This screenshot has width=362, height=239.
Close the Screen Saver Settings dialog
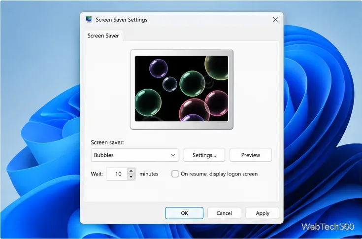[275, 20]
